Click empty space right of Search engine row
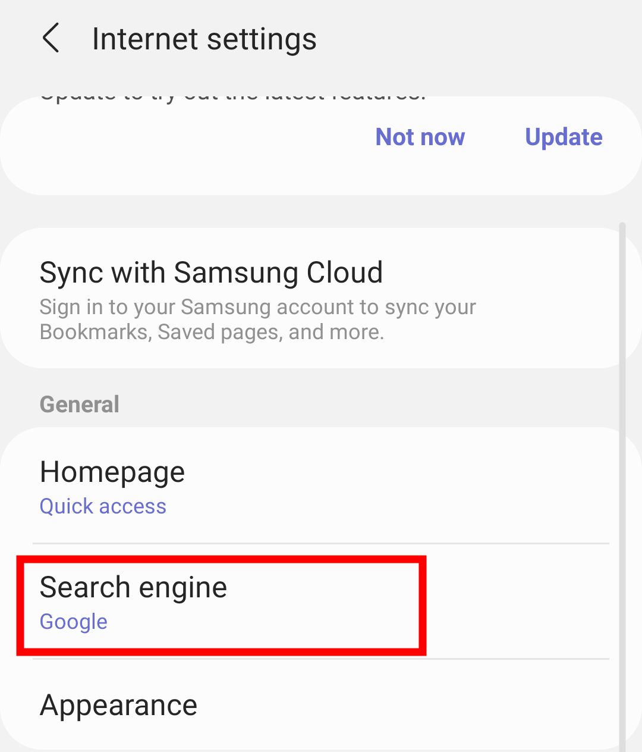Screen dimensions: 642x752 (517, 602)
